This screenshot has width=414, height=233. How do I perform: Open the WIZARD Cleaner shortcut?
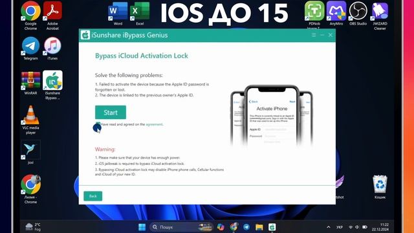click(380, 16)
